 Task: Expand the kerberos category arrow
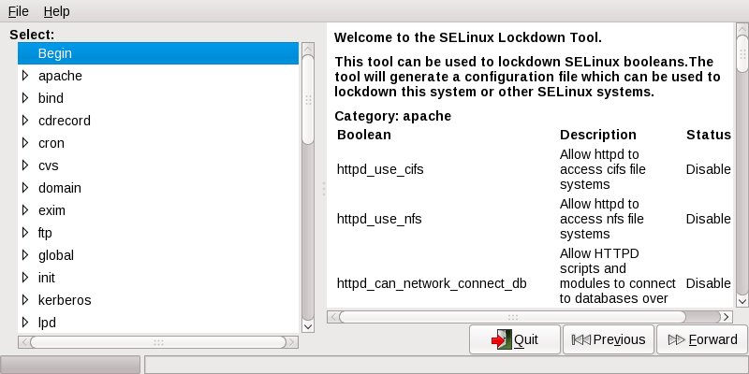click(25, 299)
